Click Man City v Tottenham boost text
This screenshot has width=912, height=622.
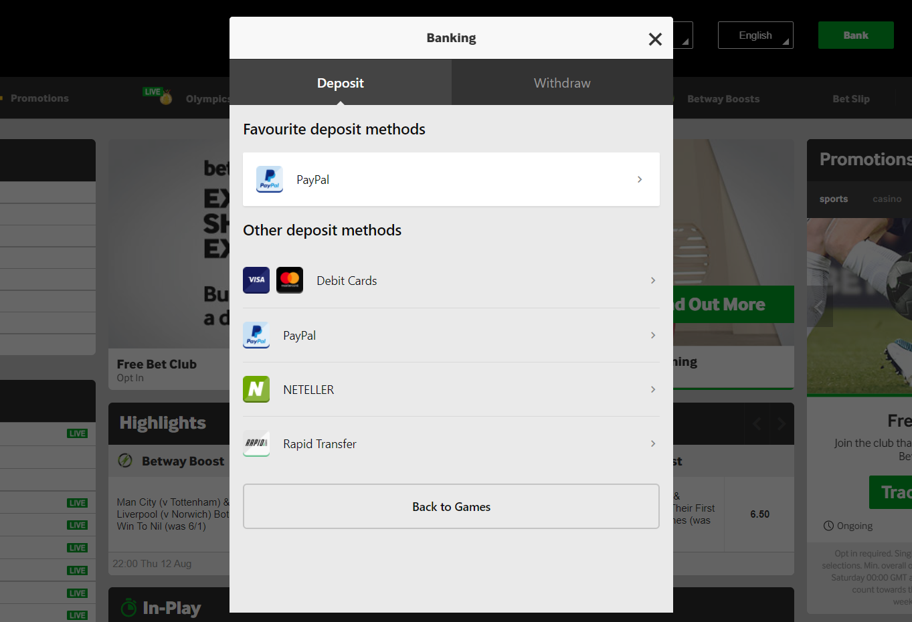[173, 514]
